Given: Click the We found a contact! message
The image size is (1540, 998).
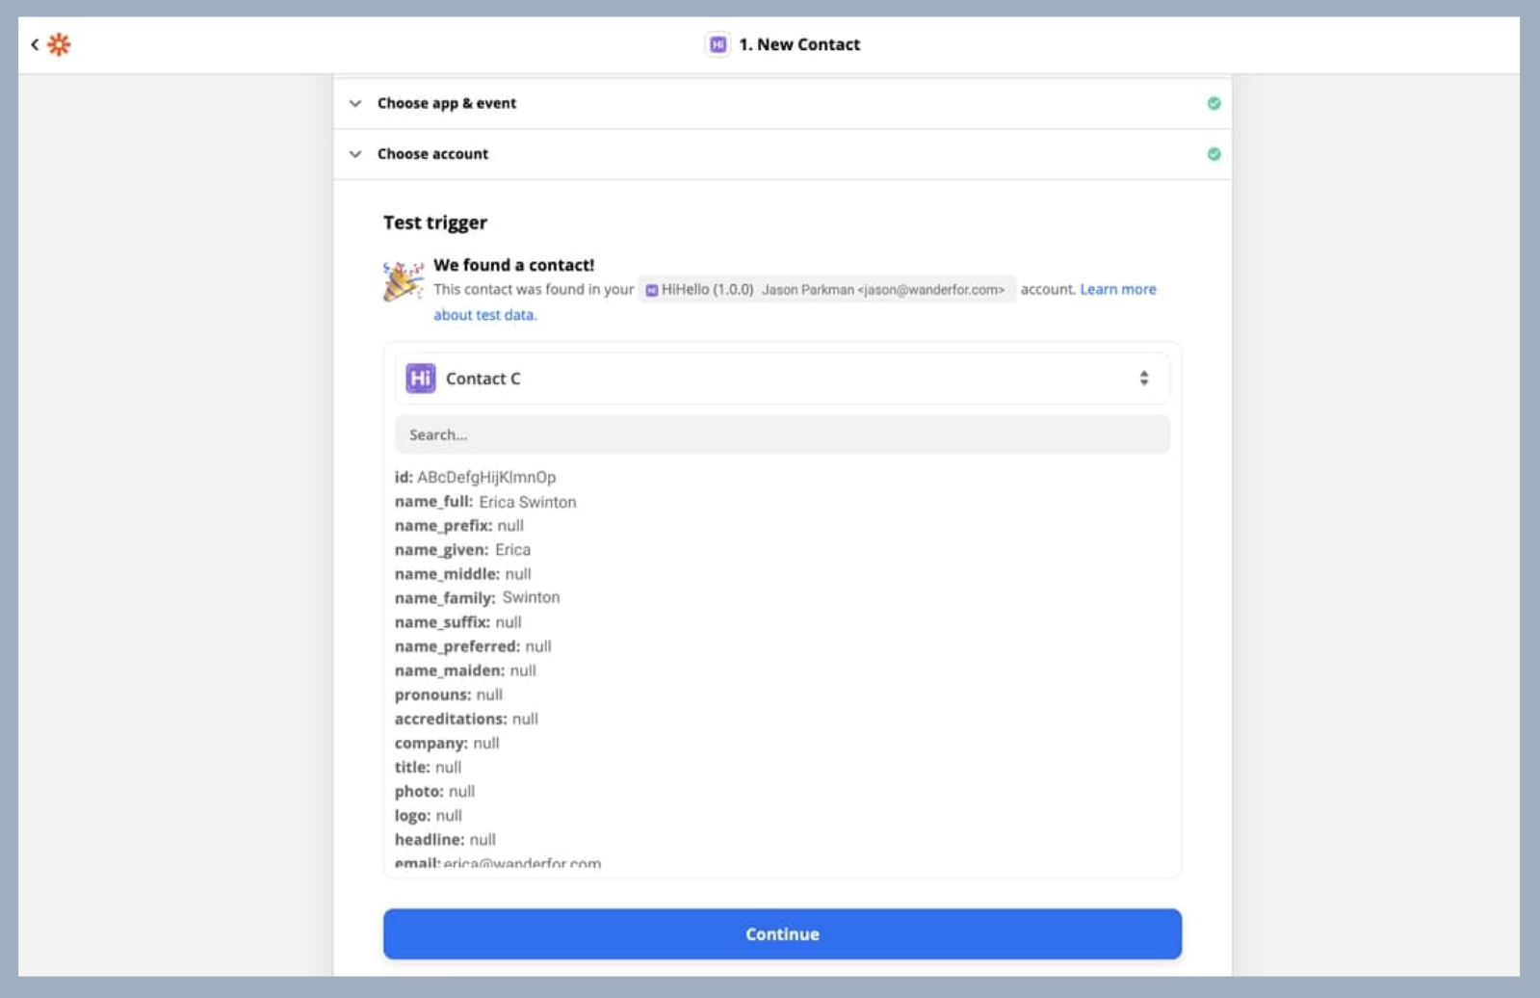Looking at the screenshot, I should [x=514, y=265].
